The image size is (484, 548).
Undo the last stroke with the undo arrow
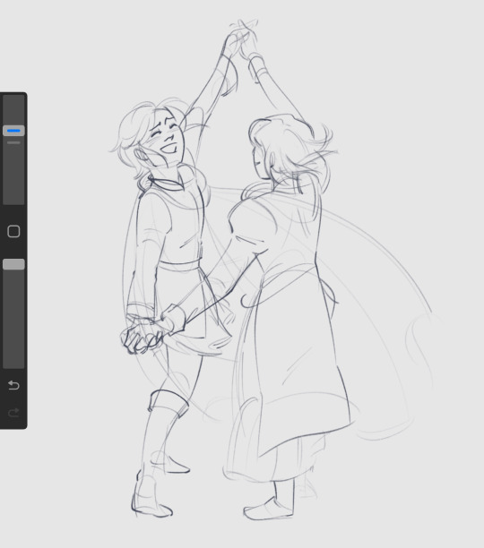(13, 385)
